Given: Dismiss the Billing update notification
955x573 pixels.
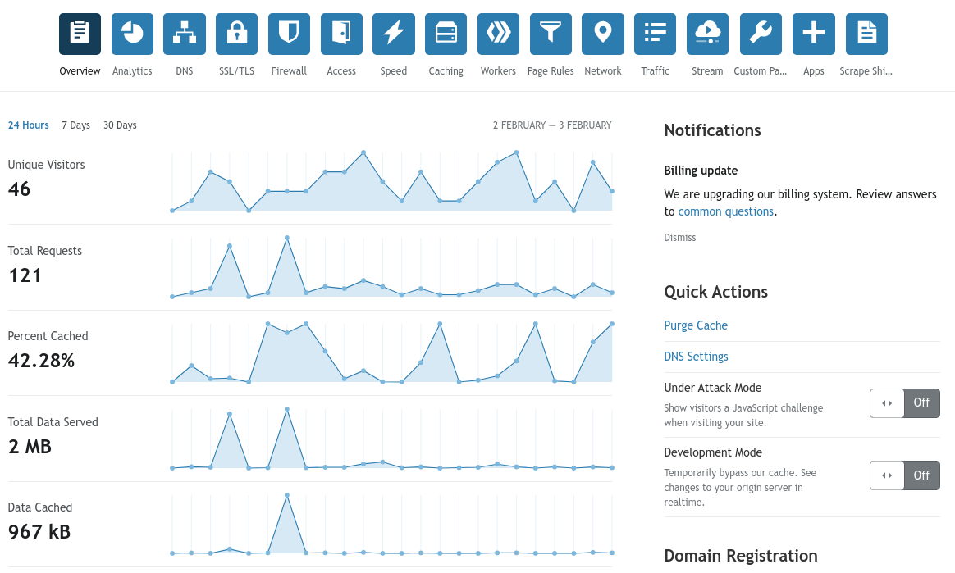Looking at the screenshot, I should pos(679,238).
